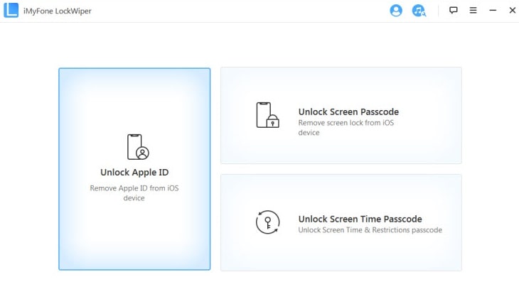Open the hamburger menu
Screen dimensions: 519x282
[x=473, y=10]
